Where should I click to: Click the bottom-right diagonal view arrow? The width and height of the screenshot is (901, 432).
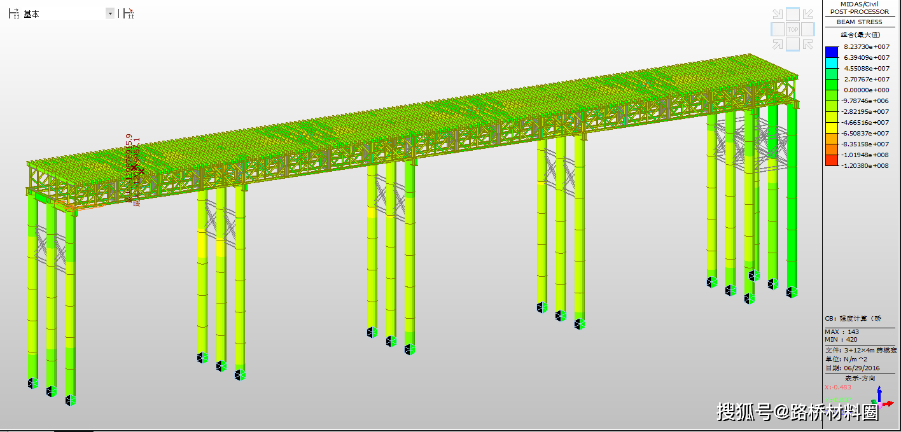807,44
